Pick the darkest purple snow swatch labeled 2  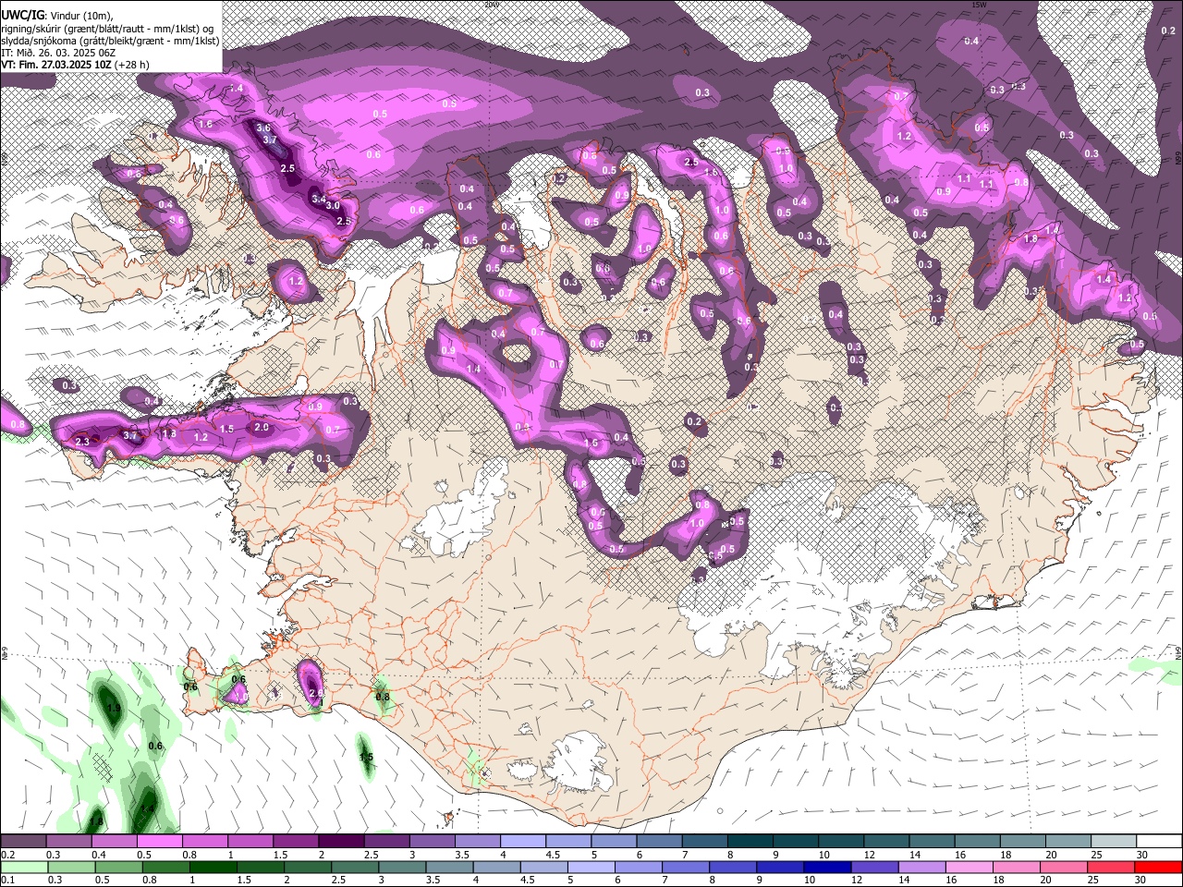(341, 842)
